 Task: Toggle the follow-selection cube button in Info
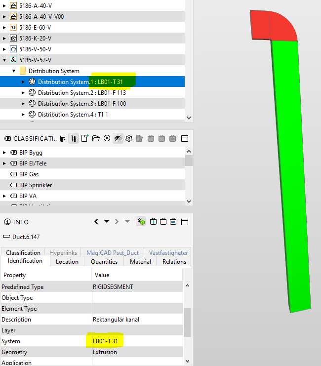click(x=141, y=221)
